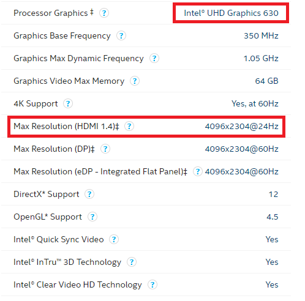Click the Yes, at 60Hz value

pyautogui.click(x=255, y=104)
